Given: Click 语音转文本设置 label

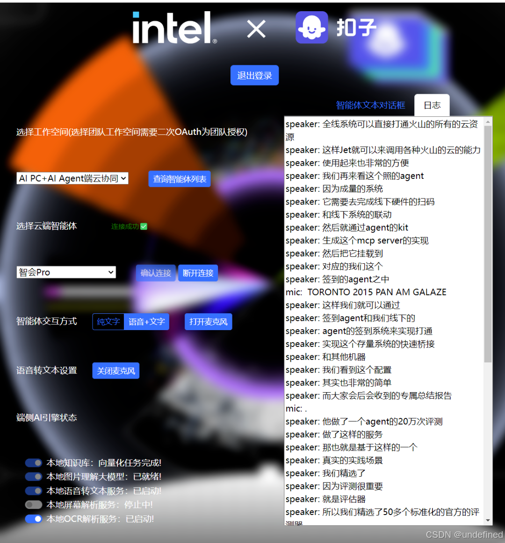Looking at the screenshot, I should (x=46, y=371).
